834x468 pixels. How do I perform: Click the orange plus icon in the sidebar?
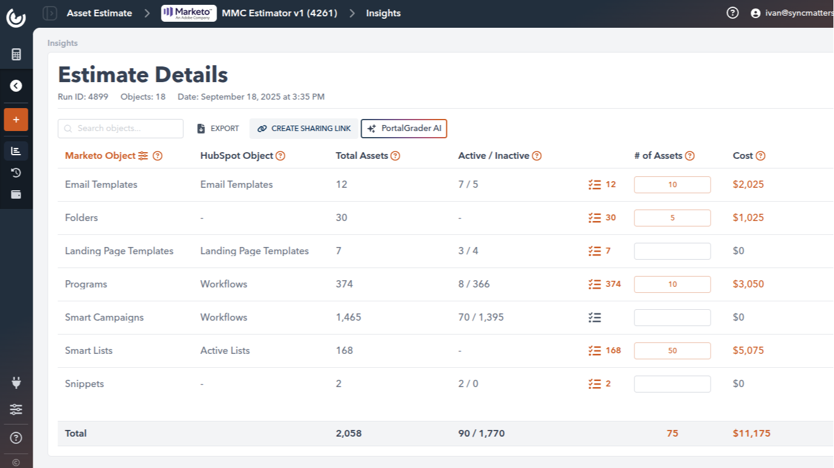16,120
